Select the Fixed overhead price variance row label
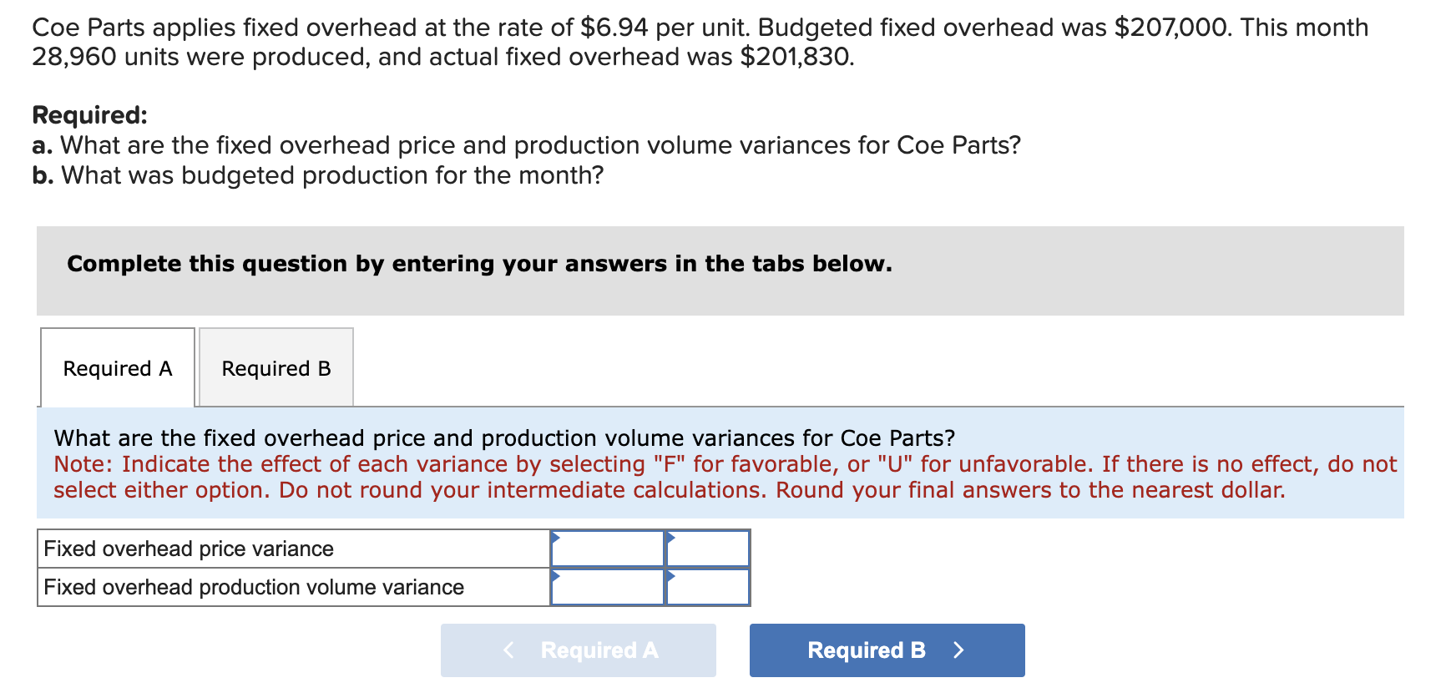 [187, 549]
